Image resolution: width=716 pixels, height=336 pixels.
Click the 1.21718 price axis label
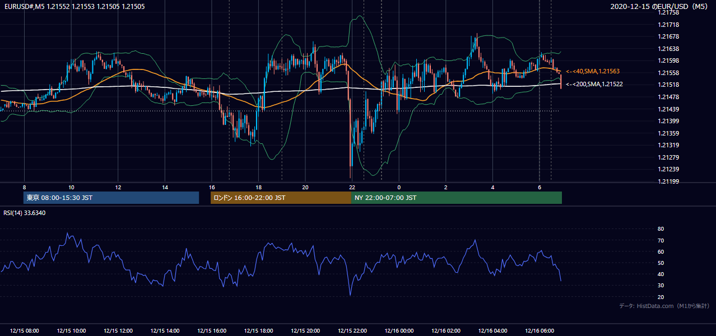tap(668, 25)
